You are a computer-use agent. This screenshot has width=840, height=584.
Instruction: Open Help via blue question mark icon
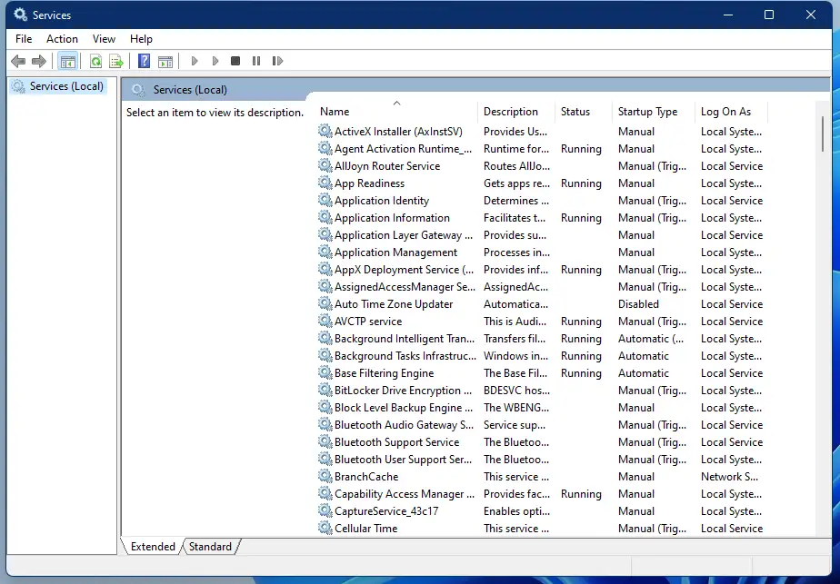pyautogui.click(x=144, y=61)
